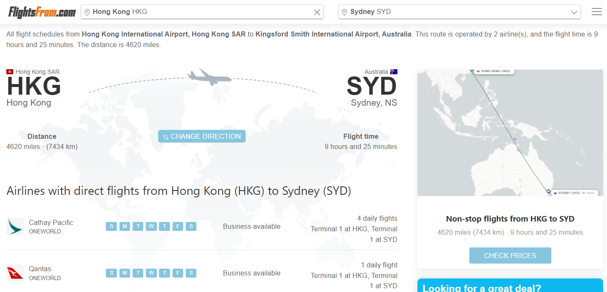The height and width of the screenshot is (292, 607).
Task: Open the Cathay Pacific airline link
Action: [x=51, y=222]
